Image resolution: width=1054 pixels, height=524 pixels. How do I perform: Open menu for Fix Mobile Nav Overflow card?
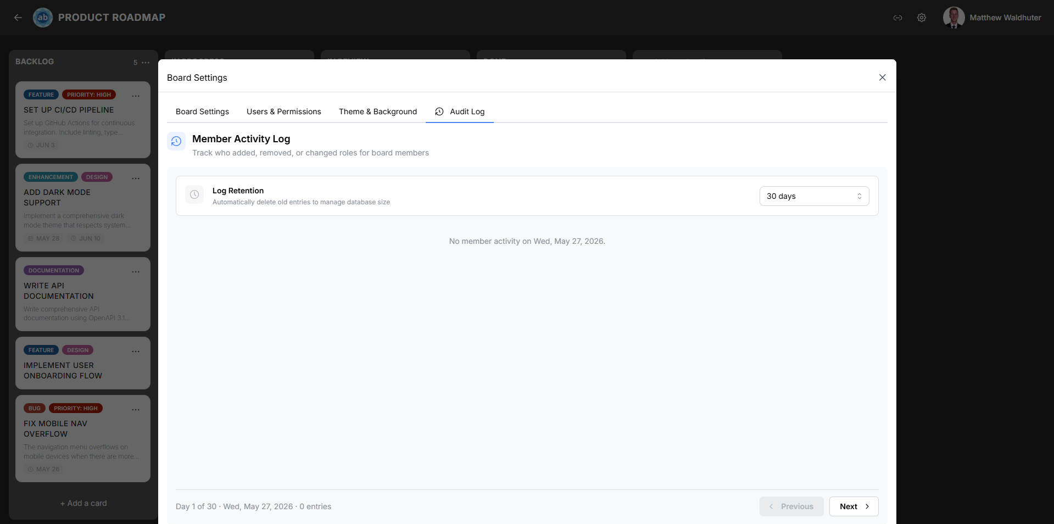(136, 410)
